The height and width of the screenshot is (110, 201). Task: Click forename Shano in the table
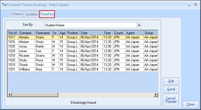(x=43, y=56)
